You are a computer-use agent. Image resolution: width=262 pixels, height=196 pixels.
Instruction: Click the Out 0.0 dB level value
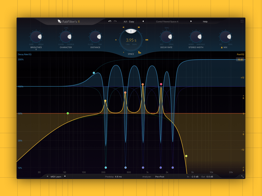[x=210, y=177]
